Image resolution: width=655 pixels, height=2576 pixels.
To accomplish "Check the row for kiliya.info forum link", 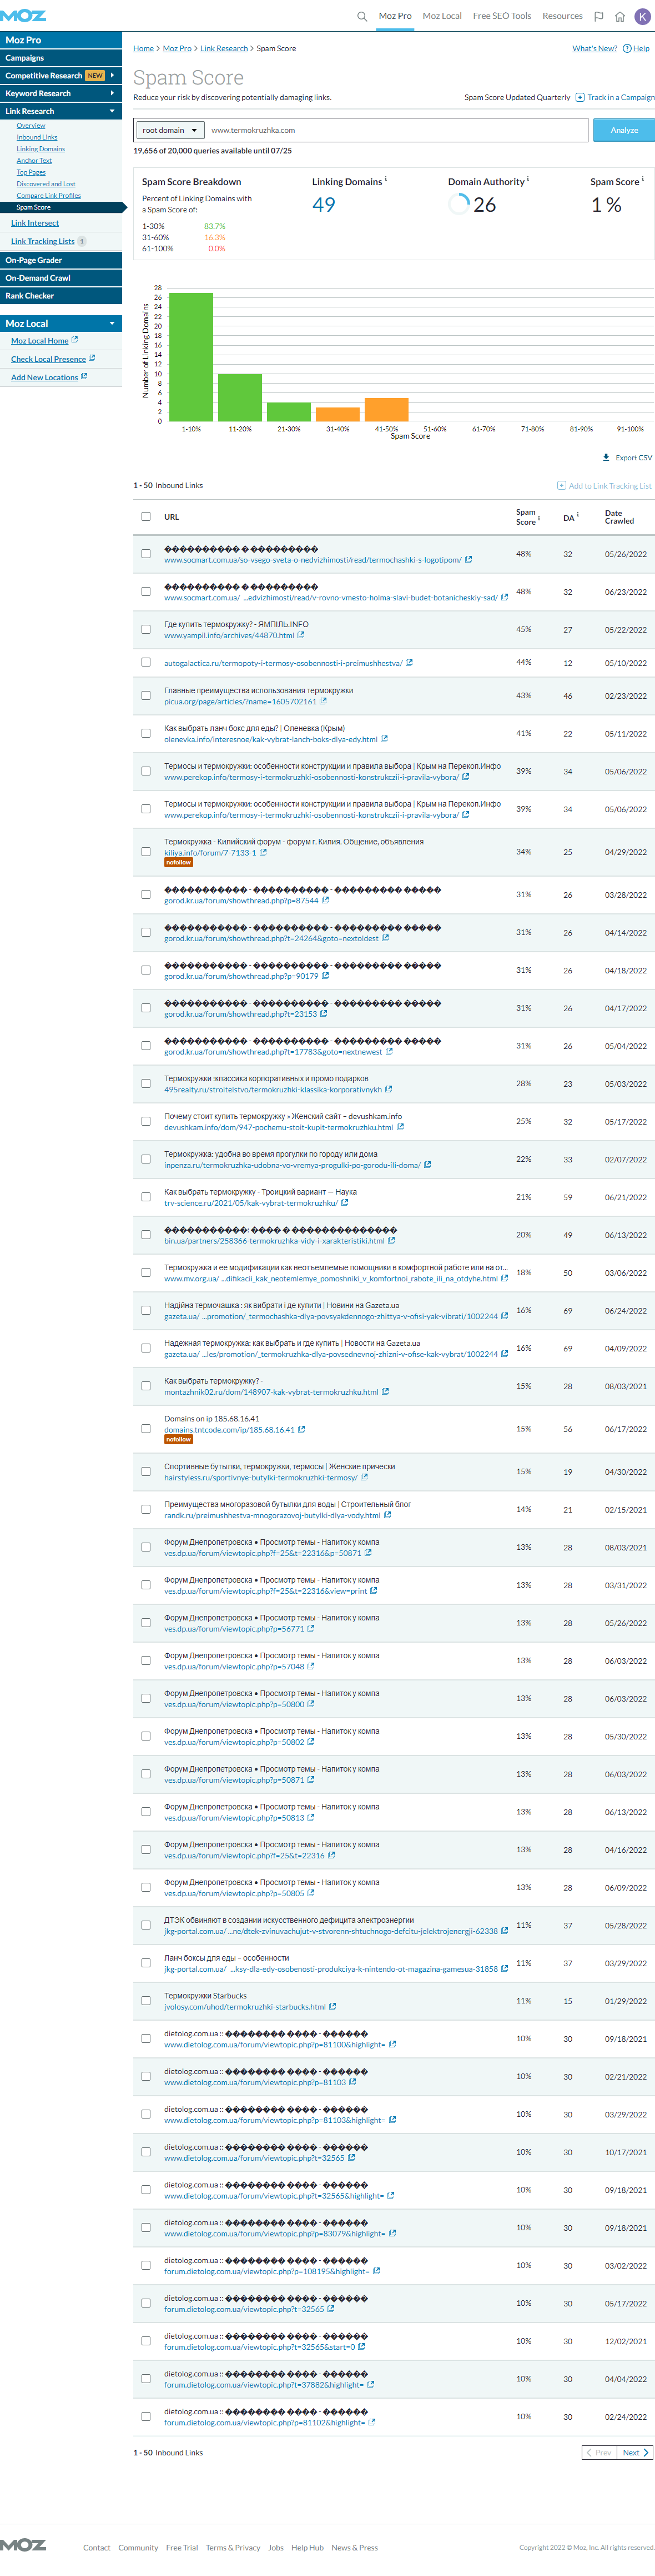I will pos(146,852).
